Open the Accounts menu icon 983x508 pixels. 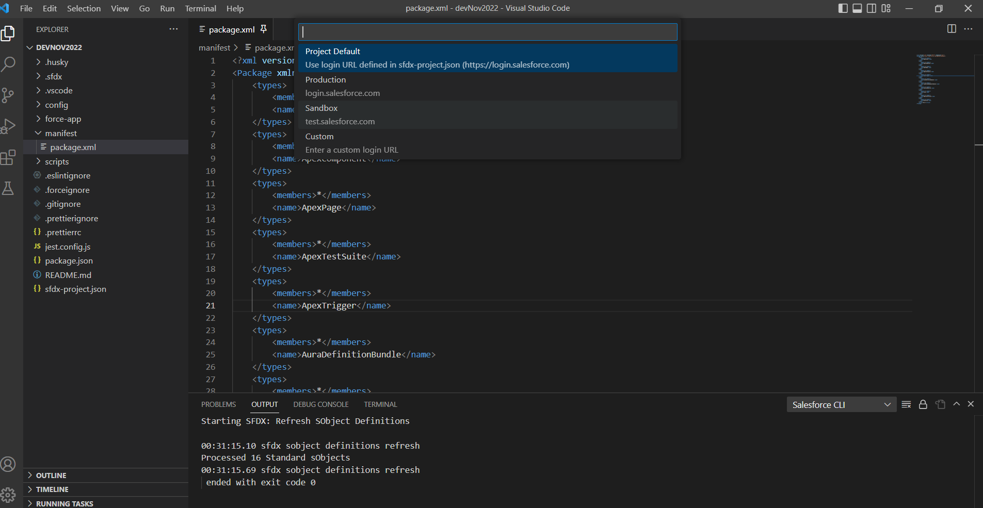tap(8, 464)
